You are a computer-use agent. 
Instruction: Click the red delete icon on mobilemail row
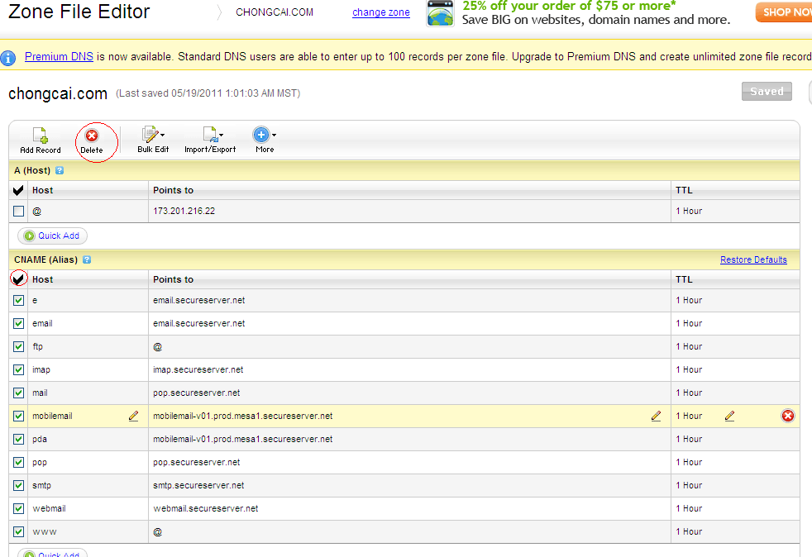[x=787, y=416]
